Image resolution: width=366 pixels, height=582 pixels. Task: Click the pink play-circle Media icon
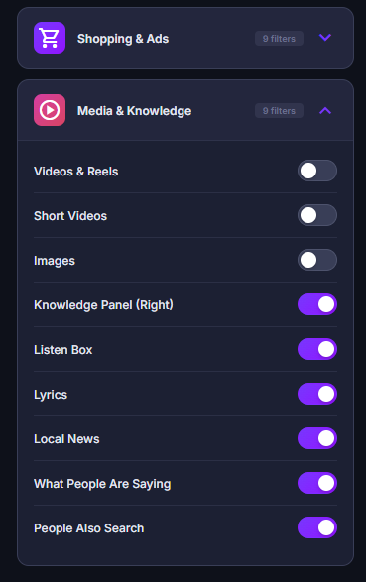[x=50, y=110]
